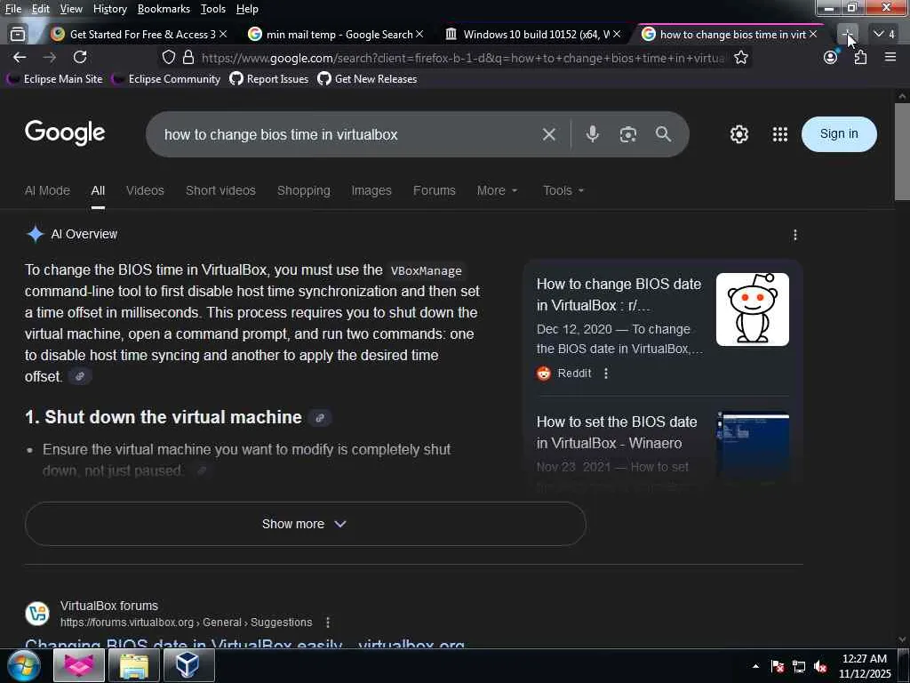Image resolution: width=910 pixels, height=683 pixels.
Task: List all tabs dropdown showing 4
Action: coord(884,35)
